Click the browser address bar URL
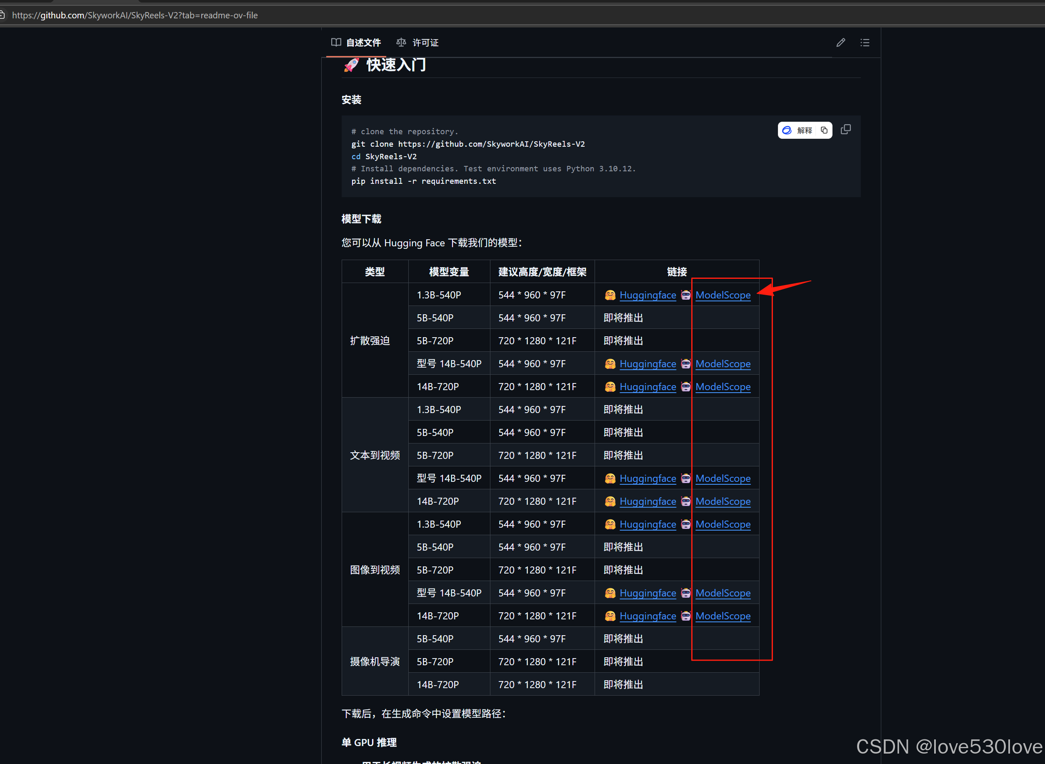The height and width of the screenshot is (764, 1045). click(134, 15)
